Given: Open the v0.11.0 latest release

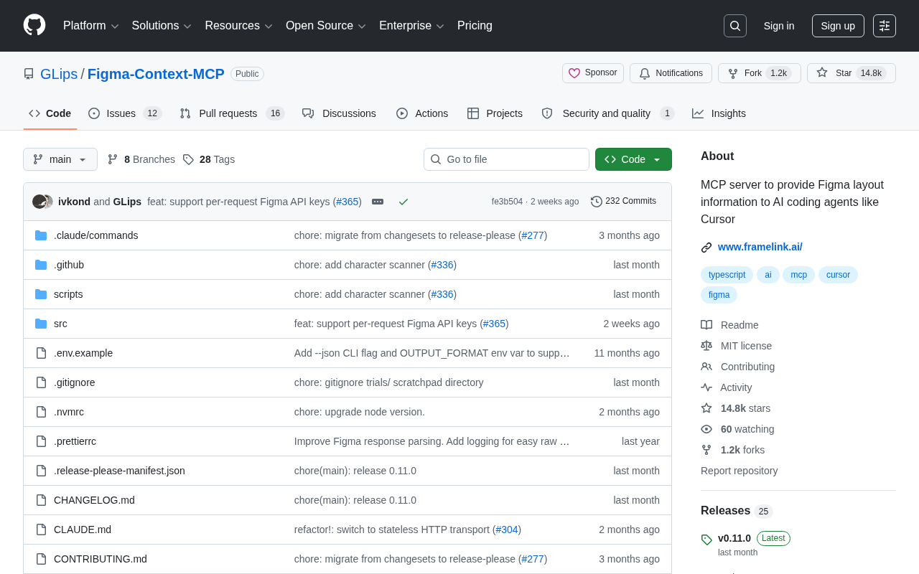Looking at the screenshot, I should pos(734,538).
